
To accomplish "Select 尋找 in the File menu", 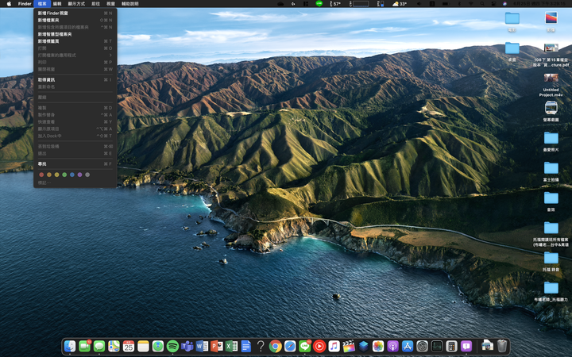I will [x=42, y=163].
